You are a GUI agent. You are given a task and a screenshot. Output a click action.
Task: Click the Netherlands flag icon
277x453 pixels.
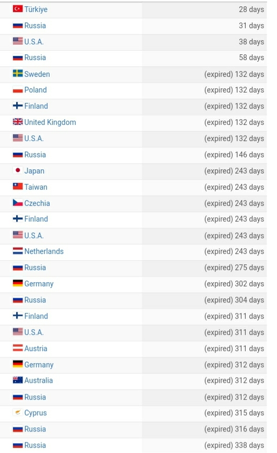pos(18,251)
